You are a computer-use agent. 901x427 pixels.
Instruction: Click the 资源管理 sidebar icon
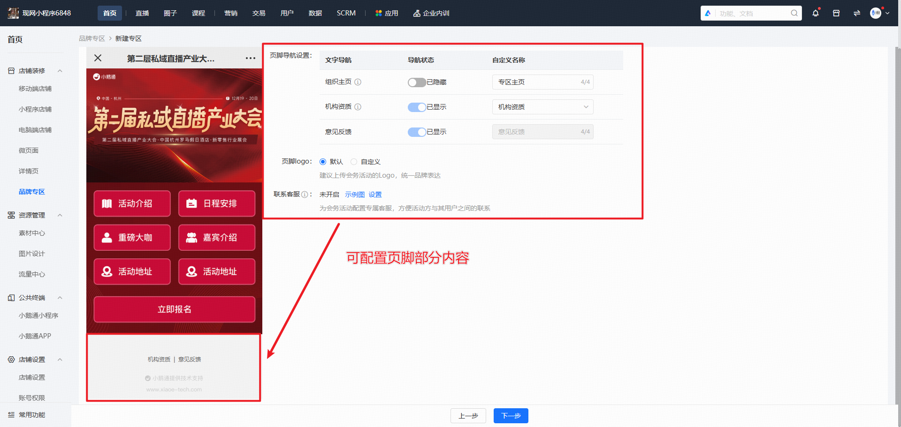tap(11, 215)
